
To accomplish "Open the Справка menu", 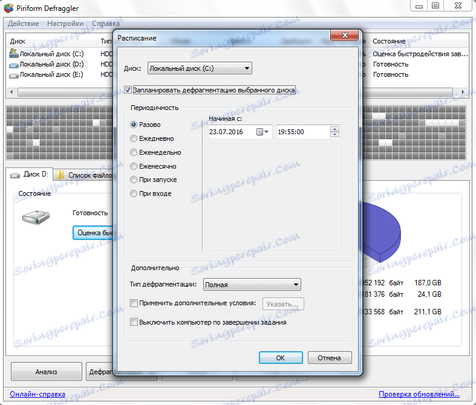I will coord(106,24).
